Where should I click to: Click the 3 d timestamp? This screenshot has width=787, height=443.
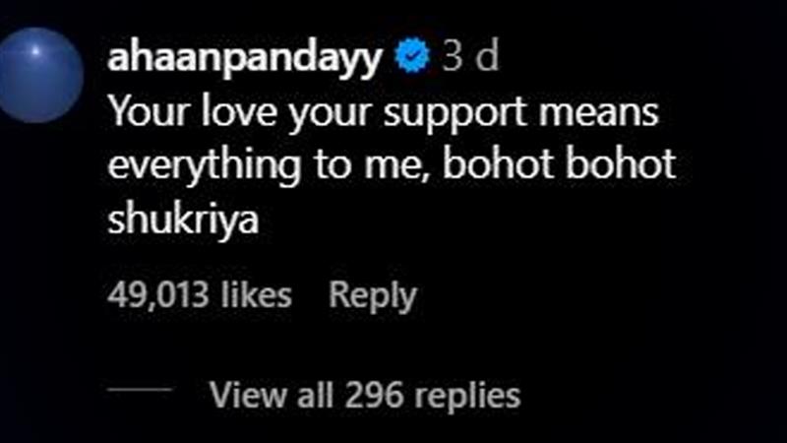pos(470,59)
